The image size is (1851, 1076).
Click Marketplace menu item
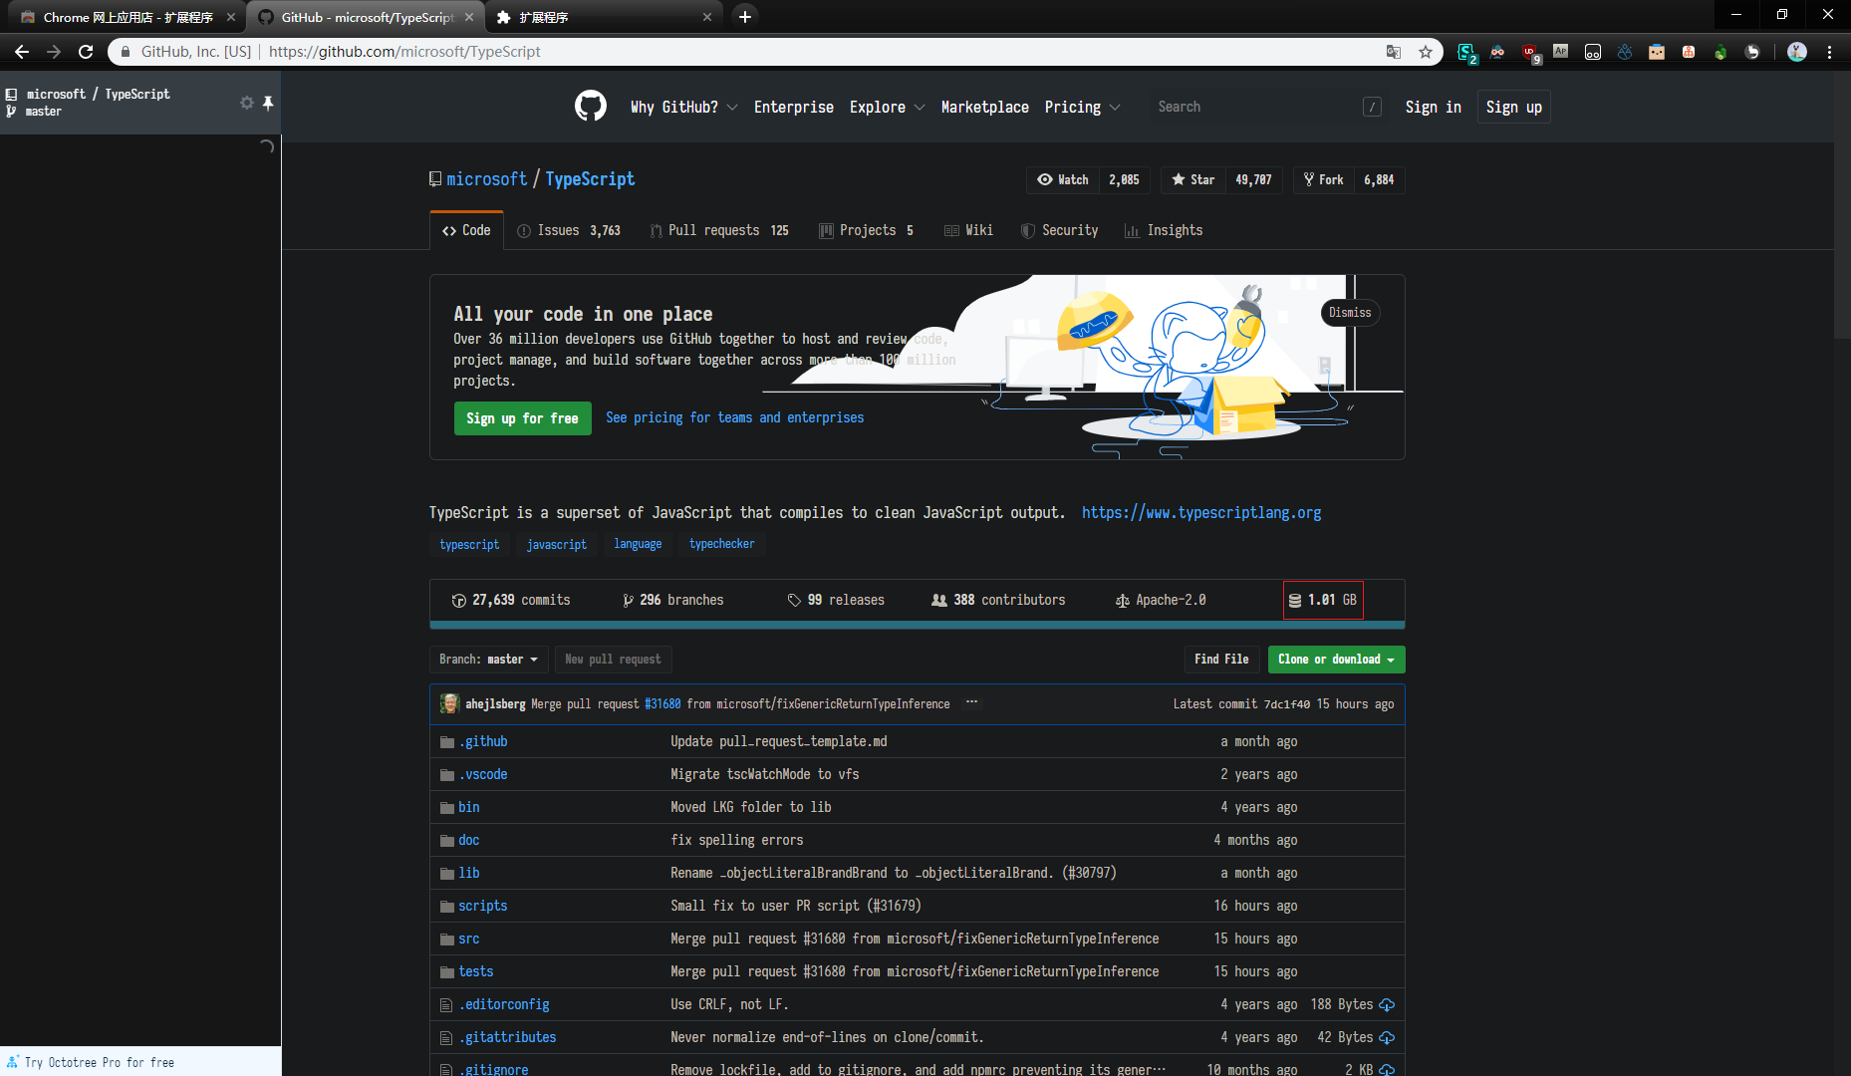click(x=984, y=107)
